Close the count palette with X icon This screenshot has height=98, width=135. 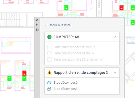pos(37,20)
